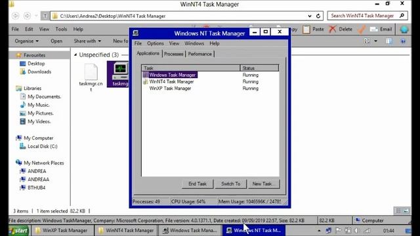The width and height of the screenshot is (420, 236).
Task: Switch to WinNT4 Task Manager taskbar button
Action: pos(126,230)
